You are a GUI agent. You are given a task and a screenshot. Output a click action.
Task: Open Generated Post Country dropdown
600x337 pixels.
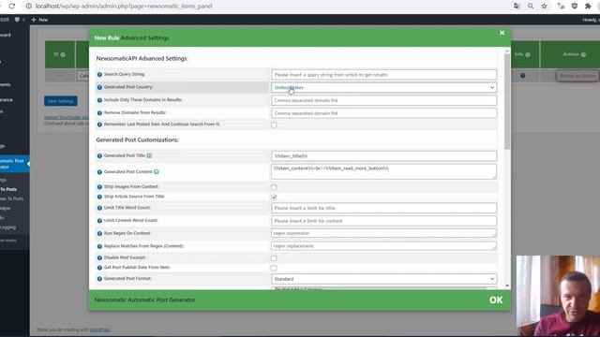(383, 87)
